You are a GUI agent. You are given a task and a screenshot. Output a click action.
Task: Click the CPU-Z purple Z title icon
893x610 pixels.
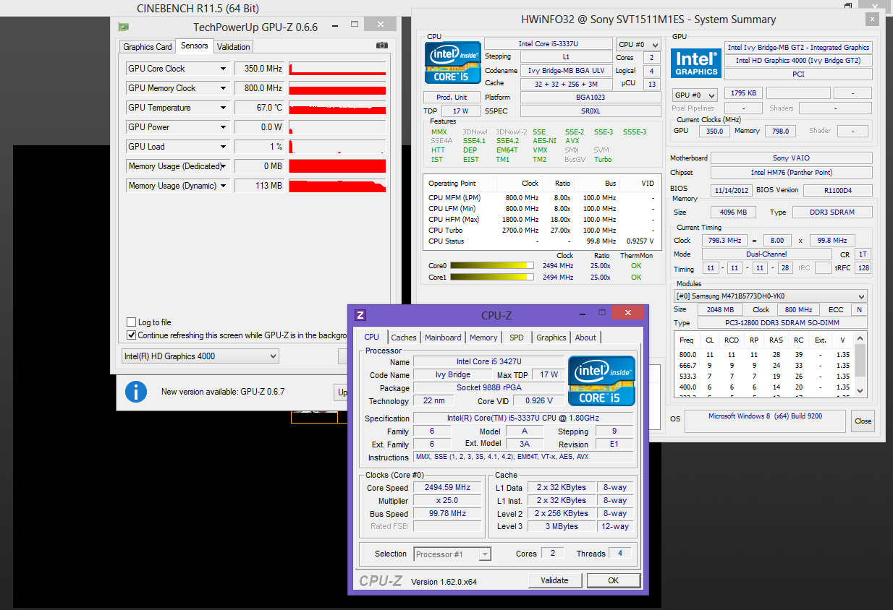[360, 315]
